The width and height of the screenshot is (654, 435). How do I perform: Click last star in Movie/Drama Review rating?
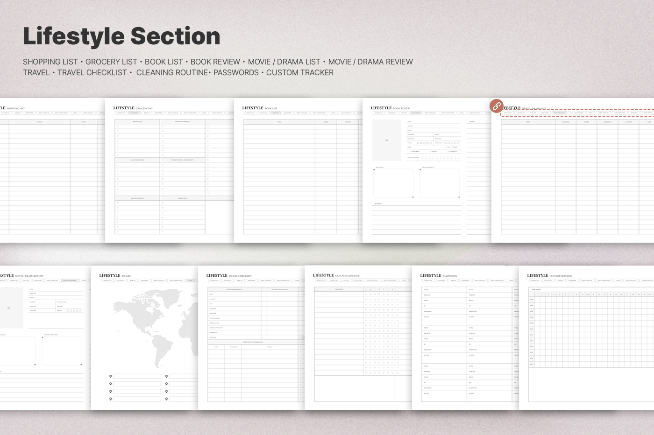click(80, 310)
